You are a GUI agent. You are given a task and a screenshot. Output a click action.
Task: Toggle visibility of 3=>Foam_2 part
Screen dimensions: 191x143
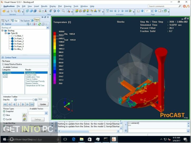(12, 41)
